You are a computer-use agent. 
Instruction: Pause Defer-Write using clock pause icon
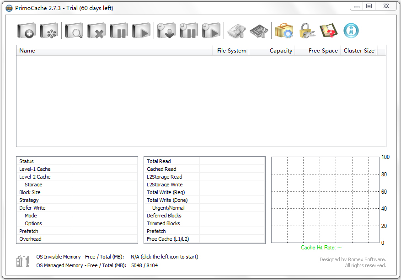(188, 31)
